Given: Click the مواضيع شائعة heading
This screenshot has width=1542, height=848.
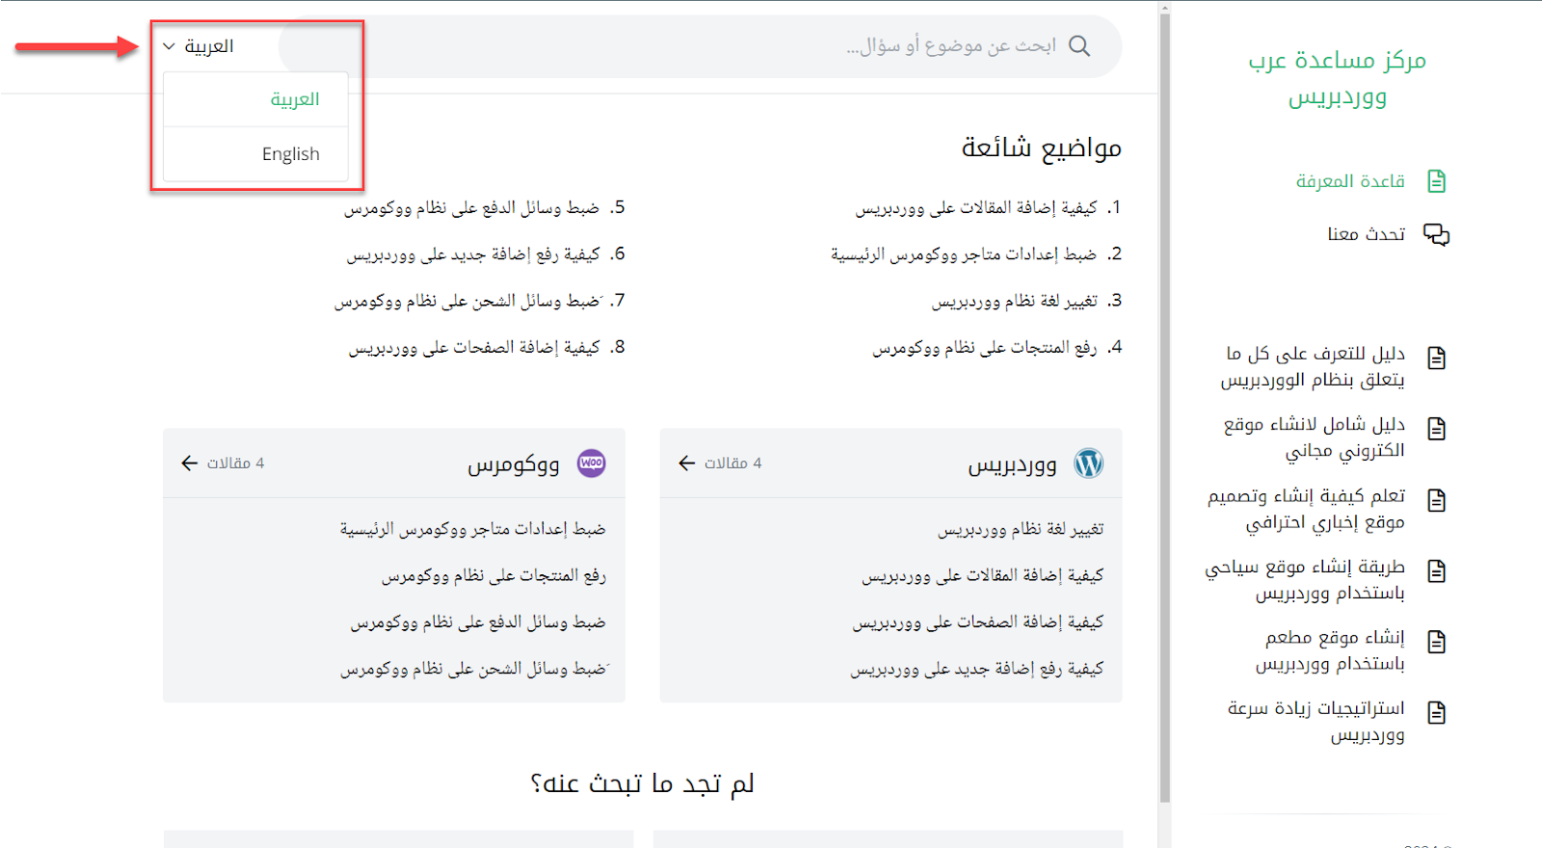Looking at the screenshot, I should click(x=1041, y=147).
